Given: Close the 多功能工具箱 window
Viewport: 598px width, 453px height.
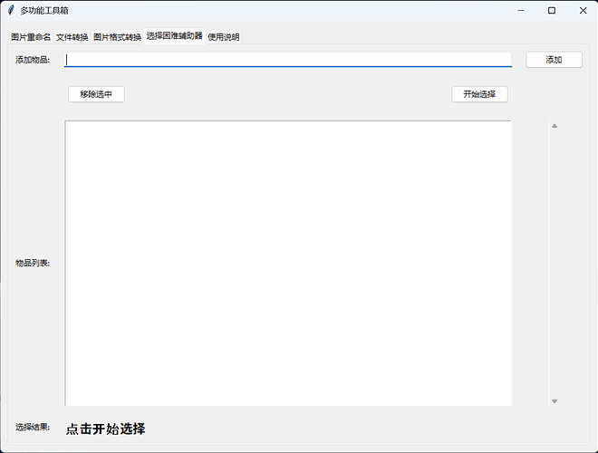Looking at the screenshot, I should point(582,11).
